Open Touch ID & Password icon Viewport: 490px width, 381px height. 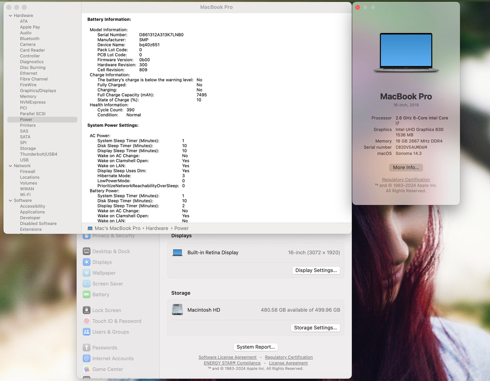coord(86,321)
